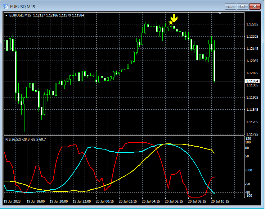Image resolution: width=265 pixels, height=209 pixels.
Task: Select the large final falling candle
Action: 214,66
